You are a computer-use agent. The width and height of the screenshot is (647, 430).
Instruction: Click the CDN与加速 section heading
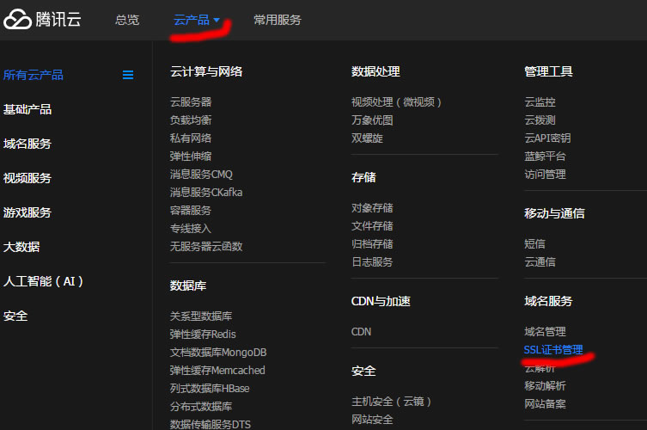tap(381, 301)
